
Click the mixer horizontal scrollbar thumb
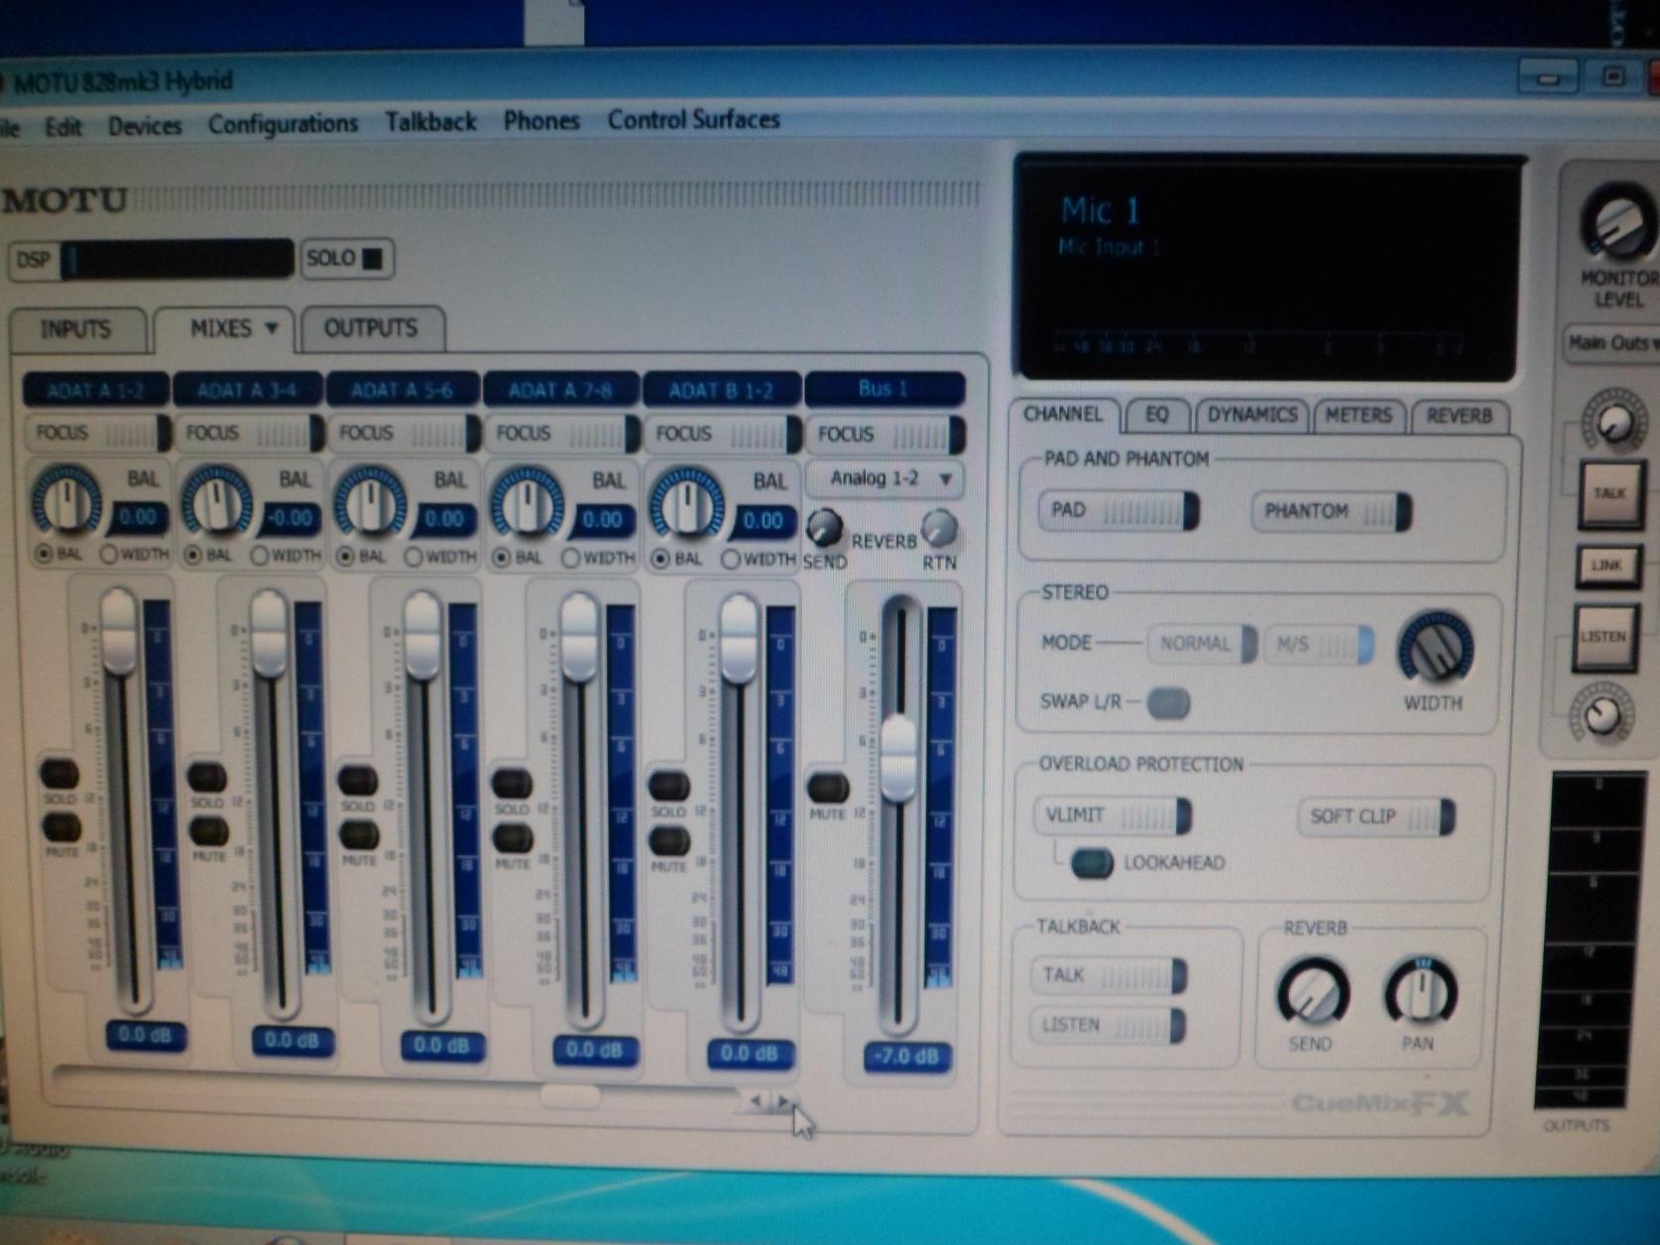569,1095
